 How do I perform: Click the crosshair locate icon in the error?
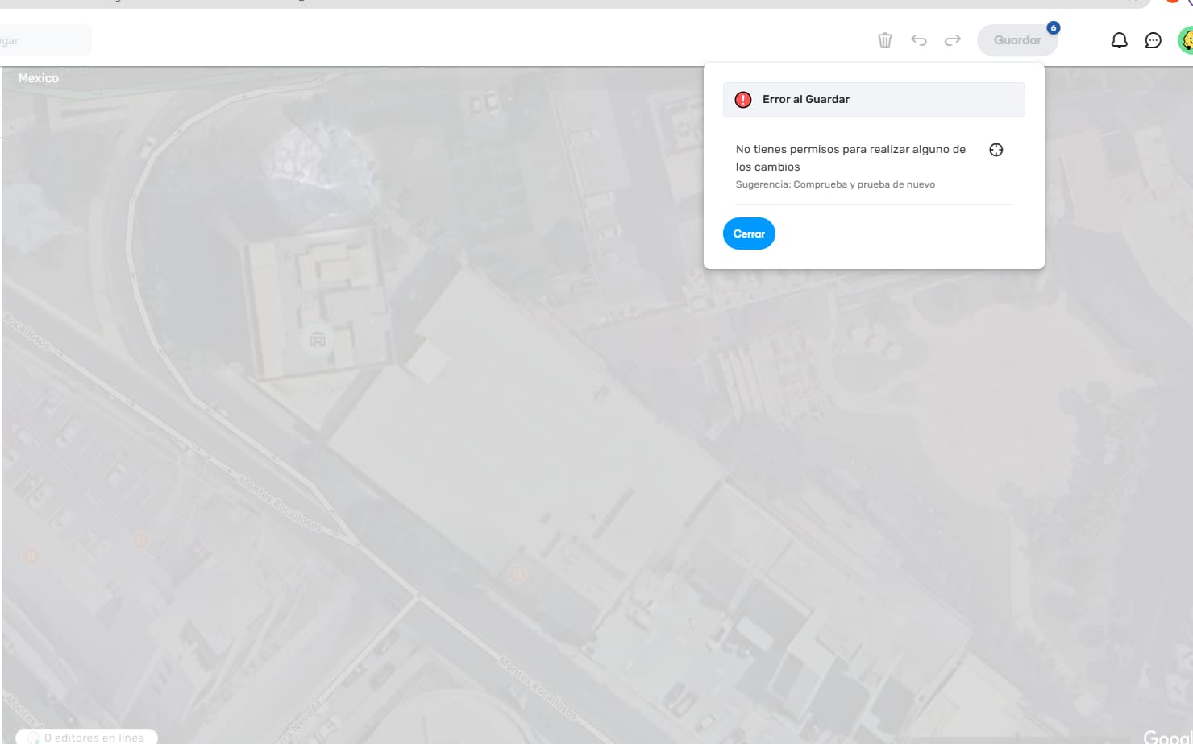(x=996, y=150)
